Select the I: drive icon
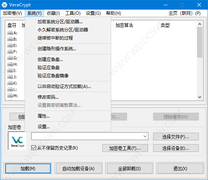Image resolution: width=208 pixels, height=180 pixels. click(x=10, y=71)
